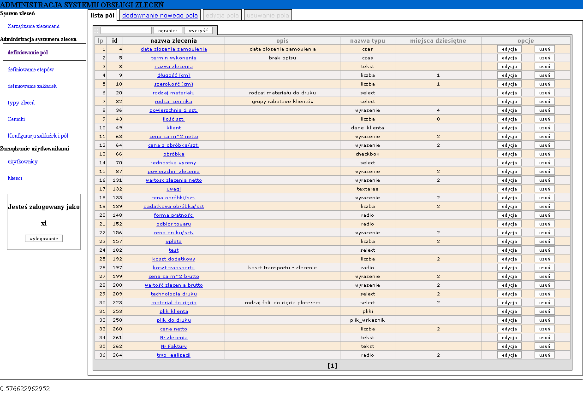This screenshot has height=393, width=583.
Task: Click the 'wylogowanie' logout button
Action: [x=44, y=238]
